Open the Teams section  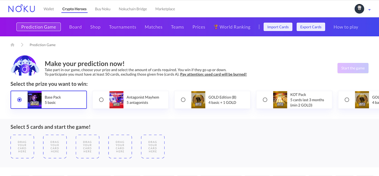(x=177, y=27)
